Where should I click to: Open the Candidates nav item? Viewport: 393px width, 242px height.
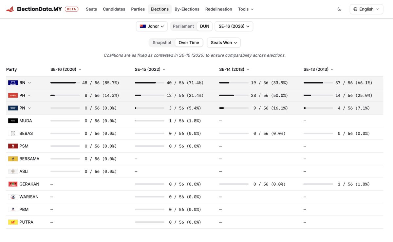coord(114,9)
